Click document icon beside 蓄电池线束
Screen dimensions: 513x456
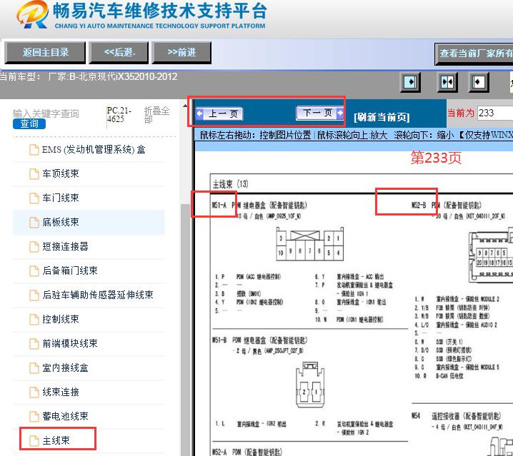pos(34,417)
